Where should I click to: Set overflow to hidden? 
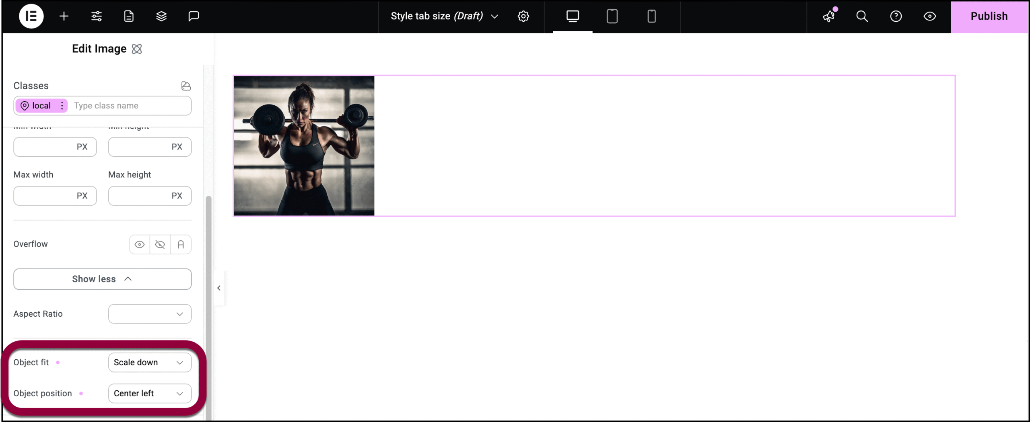pyautogui.click(x=160, y=244)
